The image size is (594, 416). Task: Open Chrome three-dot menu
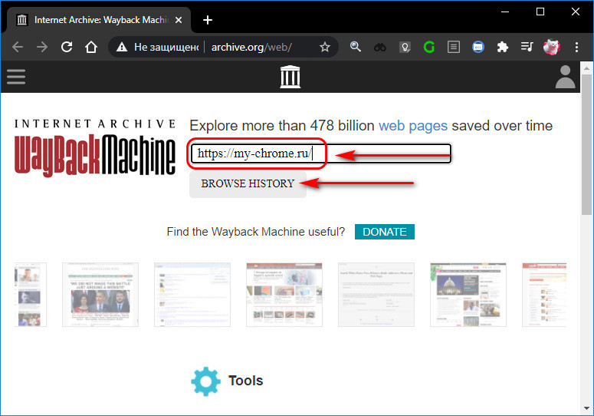click(x=576, y=47)
